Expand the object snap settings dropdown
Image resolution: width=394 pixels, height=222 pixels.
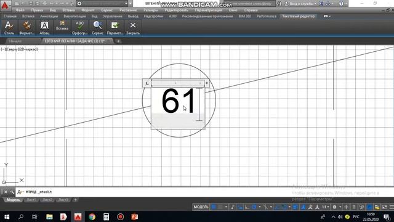tap(289, 207)
